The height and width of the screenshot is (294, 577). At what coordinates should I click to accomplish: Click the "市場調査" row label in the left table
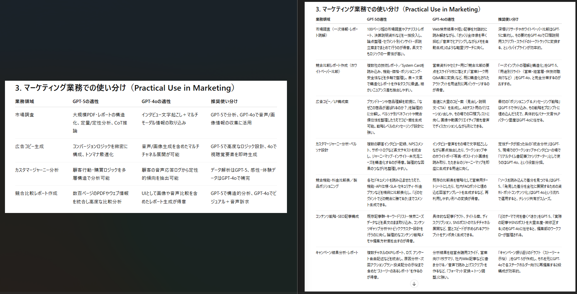point(25,115)
